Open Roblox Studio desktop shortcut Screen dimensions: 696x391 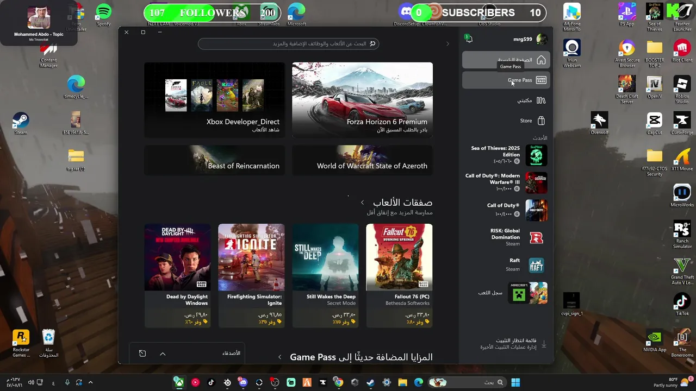click(682, 90)
